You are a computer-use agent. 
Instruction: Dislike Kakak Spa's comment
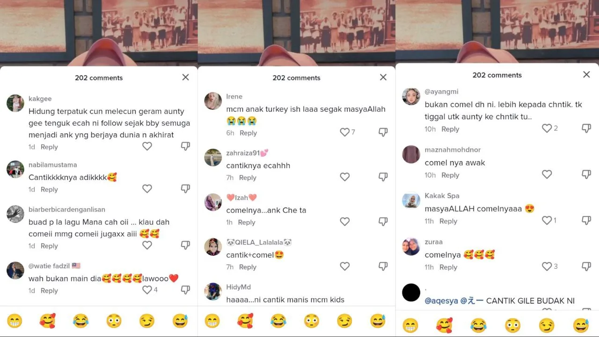click(x=586, y=220)
